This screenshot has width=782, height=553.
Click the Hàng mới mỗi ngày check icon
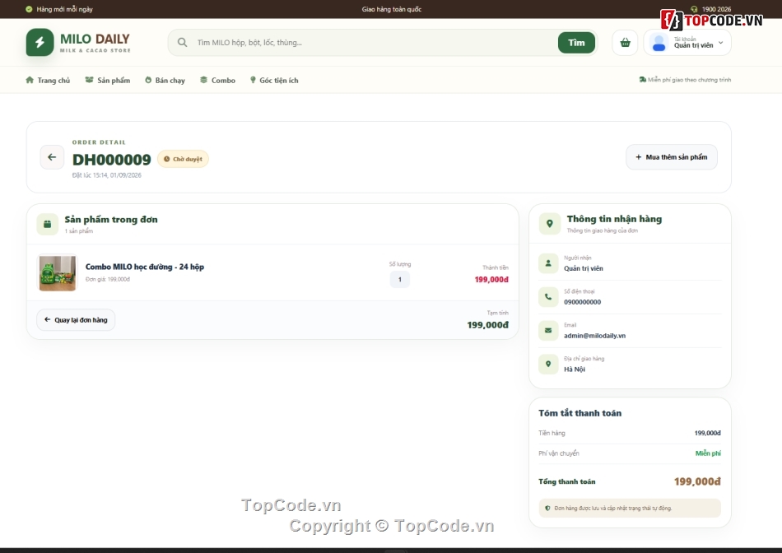(x=29, y=9)
